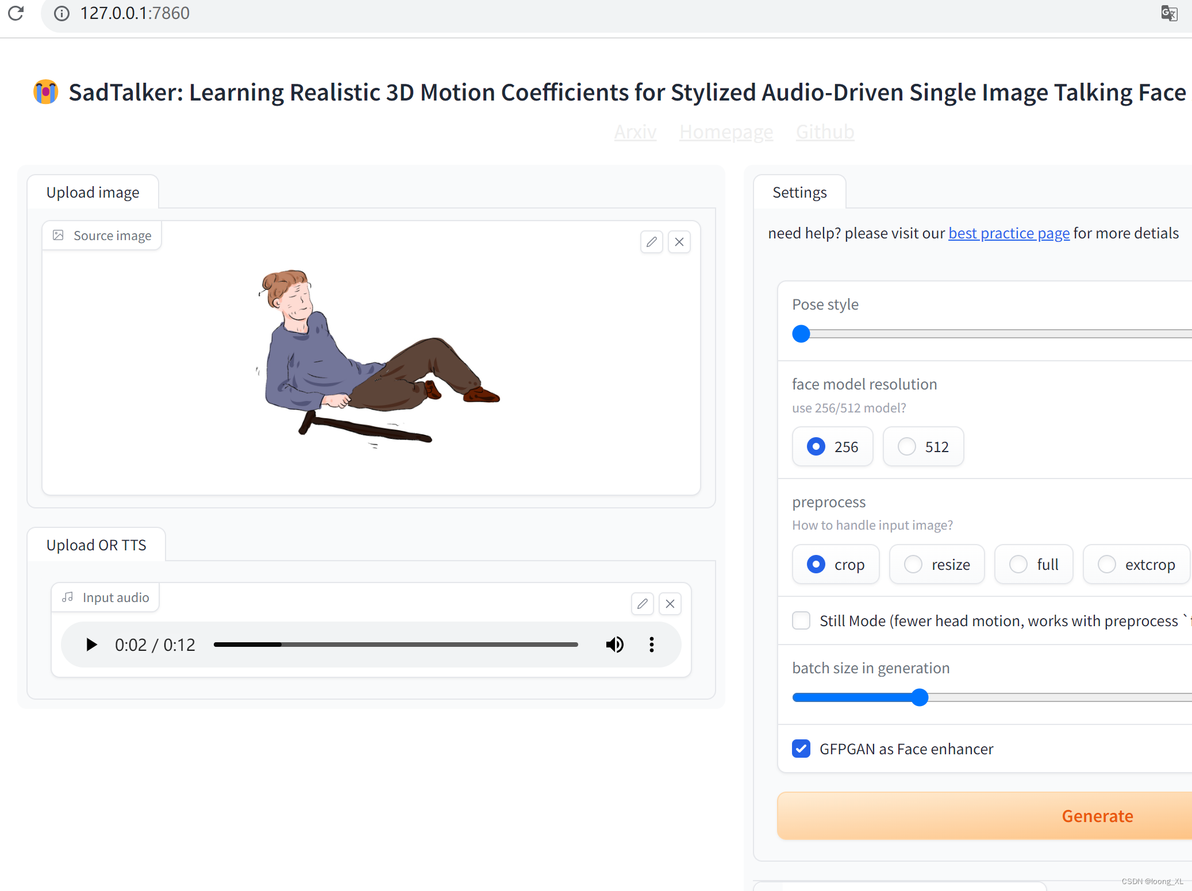Play the input audio clip
1192x891 pixels.
click(x=91, y=645)
